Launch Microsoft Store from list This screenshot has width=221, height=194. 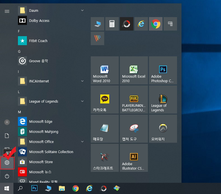point(51,162)
